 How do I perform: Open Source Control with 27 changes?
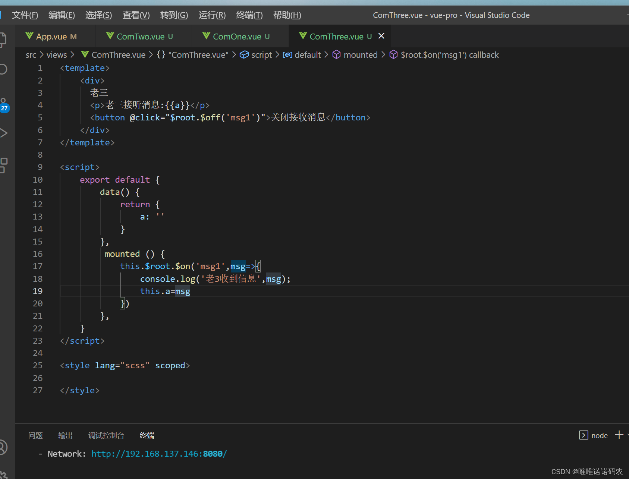click(x=4, y=105)
